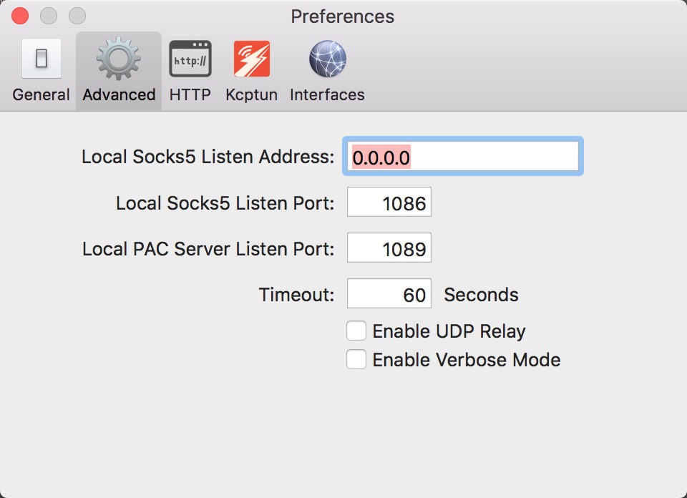Select the Advanced gear icon

[x=119, y=59]
